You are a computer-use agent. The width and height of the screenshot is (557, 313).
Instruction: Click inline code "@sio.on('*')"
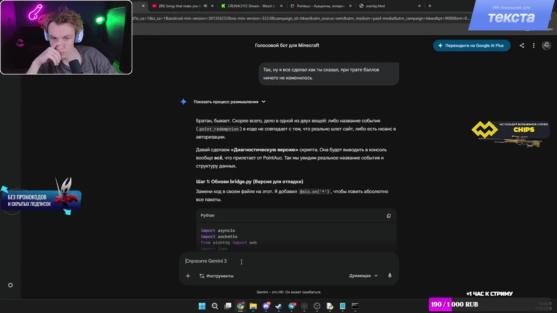(315, 192)
